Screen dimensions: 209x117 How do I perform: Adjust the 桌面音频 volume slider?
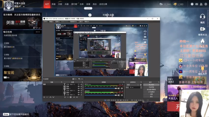101,95
